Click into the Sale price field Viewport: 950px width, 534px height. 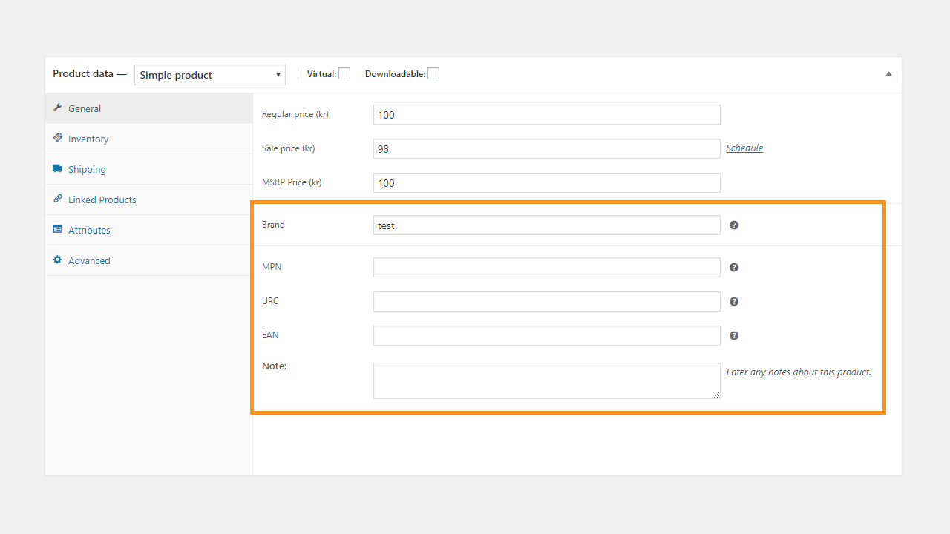point(547,148)
